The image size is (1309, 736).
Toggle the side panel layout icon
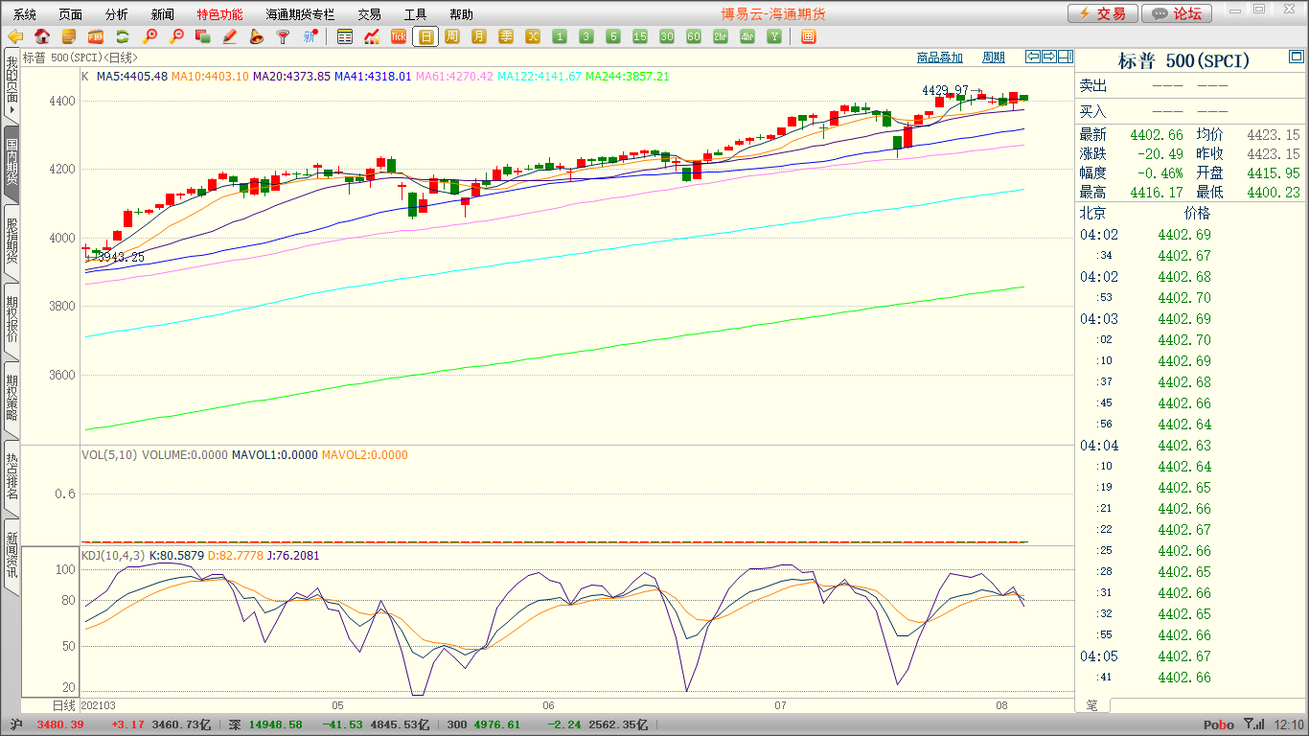tap(1065, 57)
